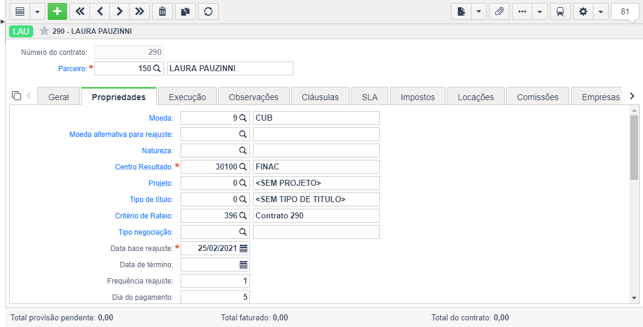The height and width of the screenshot is (327, 643).
Task: Open Parceiro lookup magnifier icon
Action: 156,68
